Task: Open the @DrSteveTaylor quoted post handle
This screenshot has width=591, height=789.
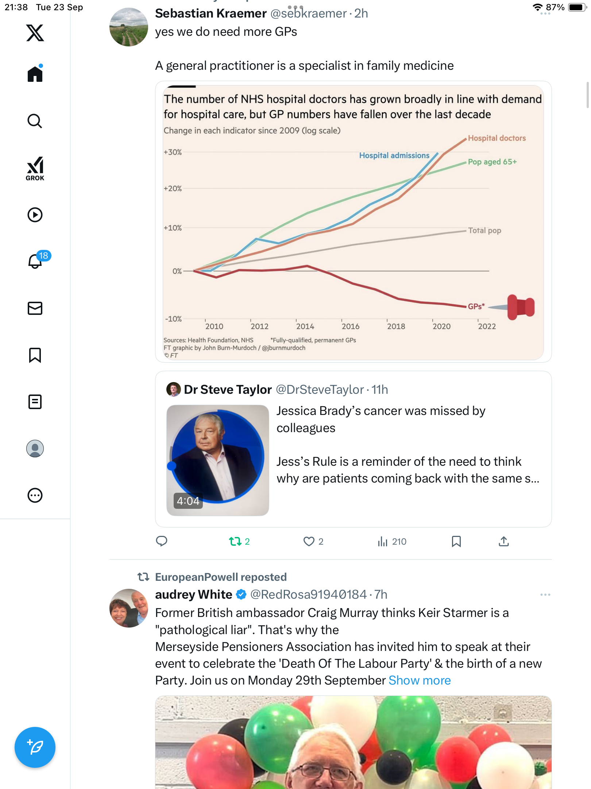Action: tap(320, 390)
